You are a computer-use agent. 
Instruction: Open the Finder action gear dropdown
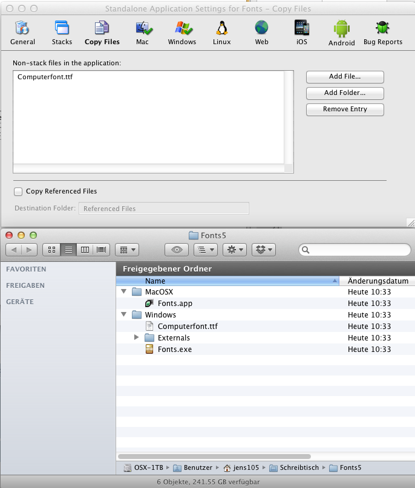coord(233,250)
